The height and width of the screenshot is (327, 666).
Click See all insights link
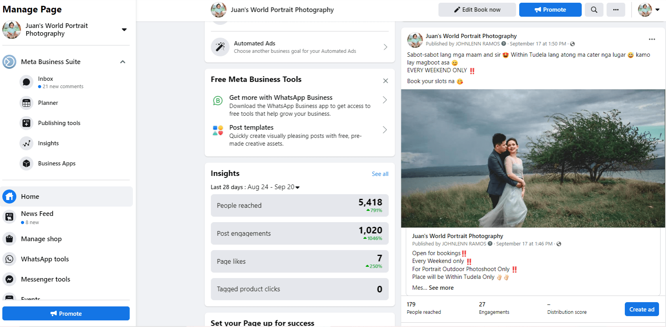380,174
